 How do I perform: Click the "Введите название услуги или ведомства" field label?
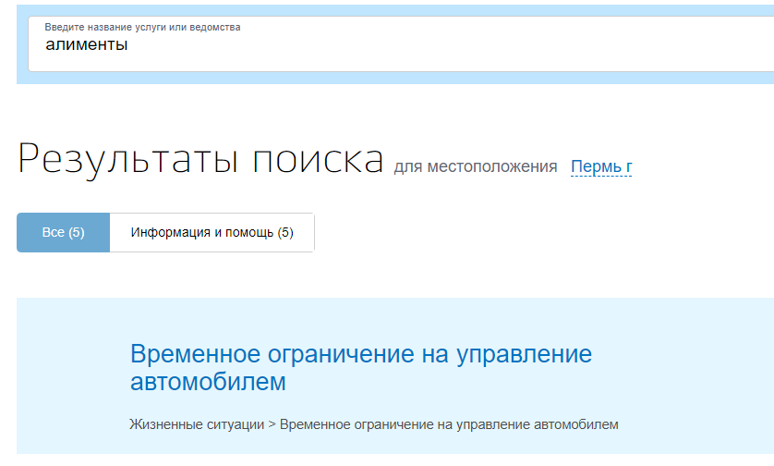(x=142, y=28)
